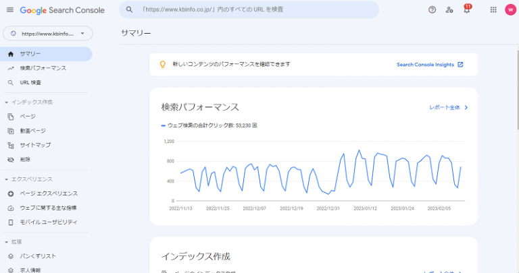Click chevron arrow next to レポート全体
Image resolution: width=519 pixels, height=273 pixels.
coord(466,108)
